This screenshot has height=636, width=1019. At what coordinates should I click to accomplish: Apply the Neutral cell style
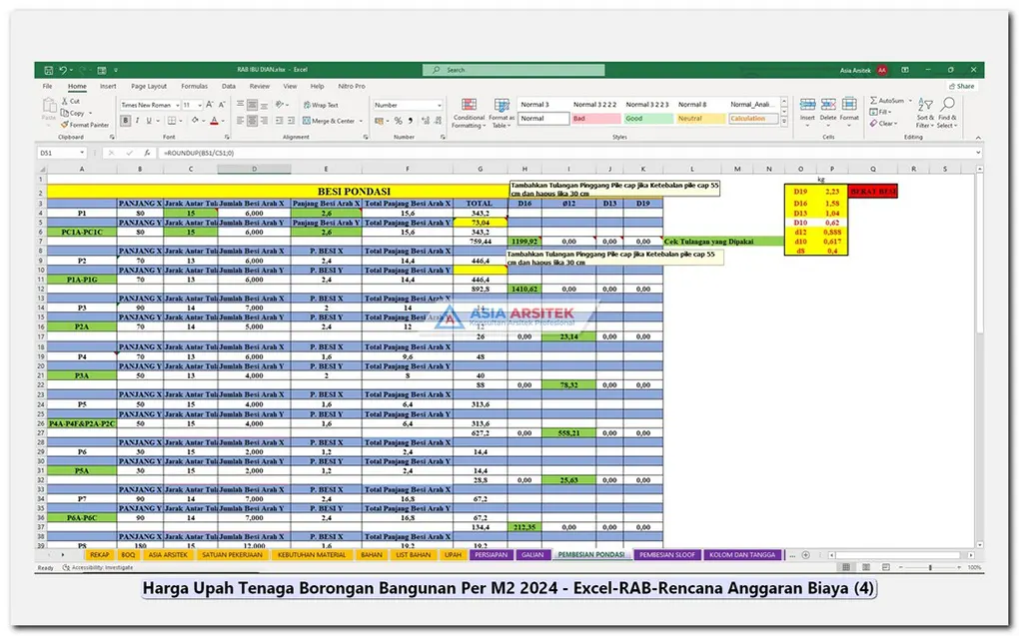700,118
